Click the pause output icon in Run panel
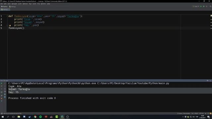 pos(1,89)
